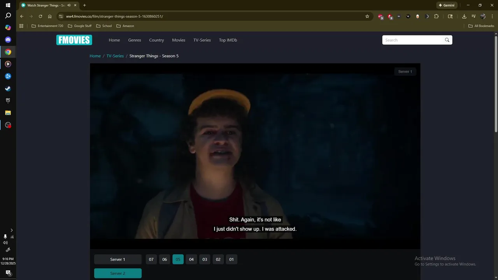498x280 pixels.
Task: Select episode 07
Action: coord(151,259)
